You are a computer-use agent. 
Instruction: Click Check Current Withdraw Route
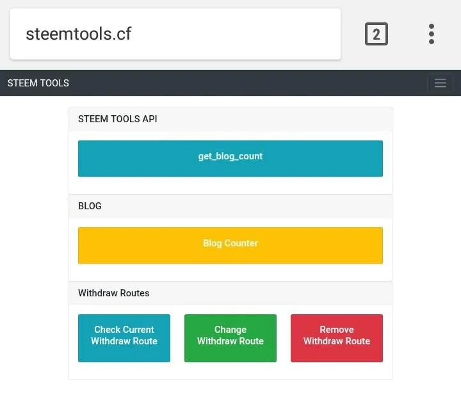pyautogui.click(x=124, y=338)
